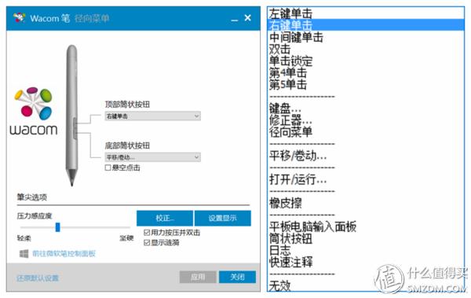The image size is (471, 298).
Task: Choose 修正器... option
Action: click(290, 120)
